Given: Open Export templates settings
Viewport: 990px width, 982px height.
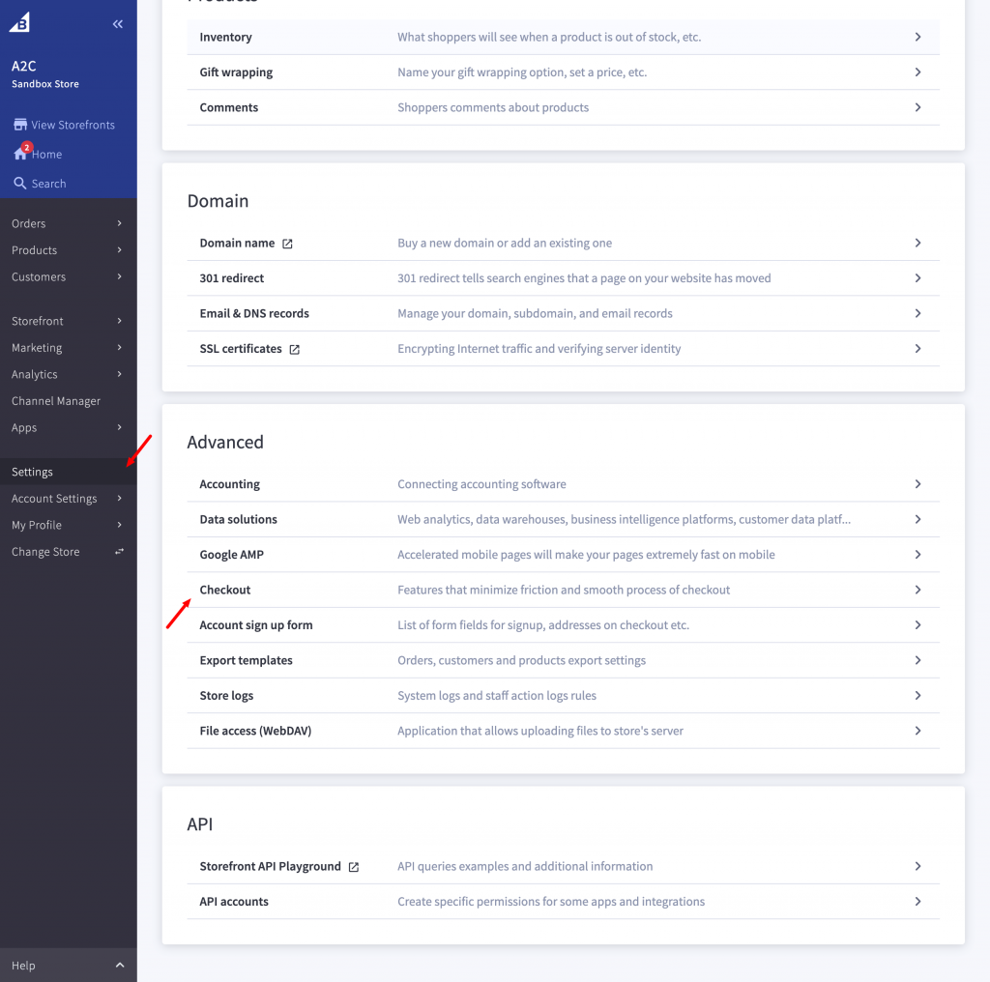Looking at the screenshot, I should click(x=564, y=660).
